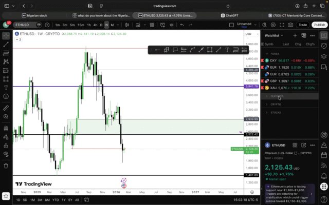Screen dimensions: 329x205
Task: Click the Trade button
Action: coord(303,25)
